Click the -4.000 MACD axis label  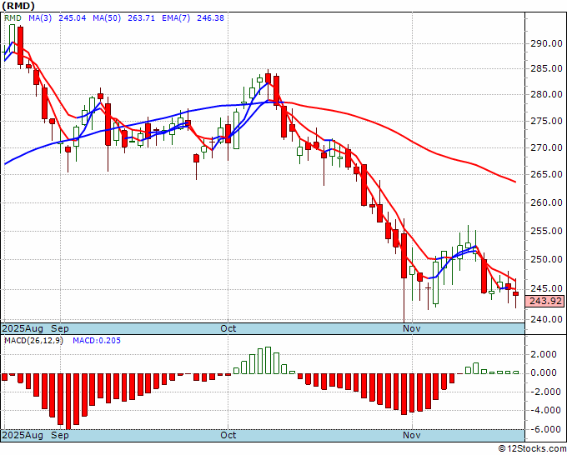pos(546,410)
